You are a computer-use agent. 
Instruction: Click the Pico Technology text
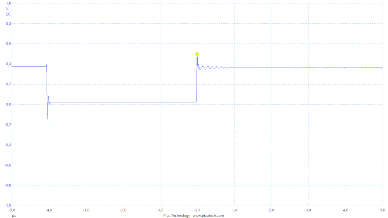[x=176, y=216]
